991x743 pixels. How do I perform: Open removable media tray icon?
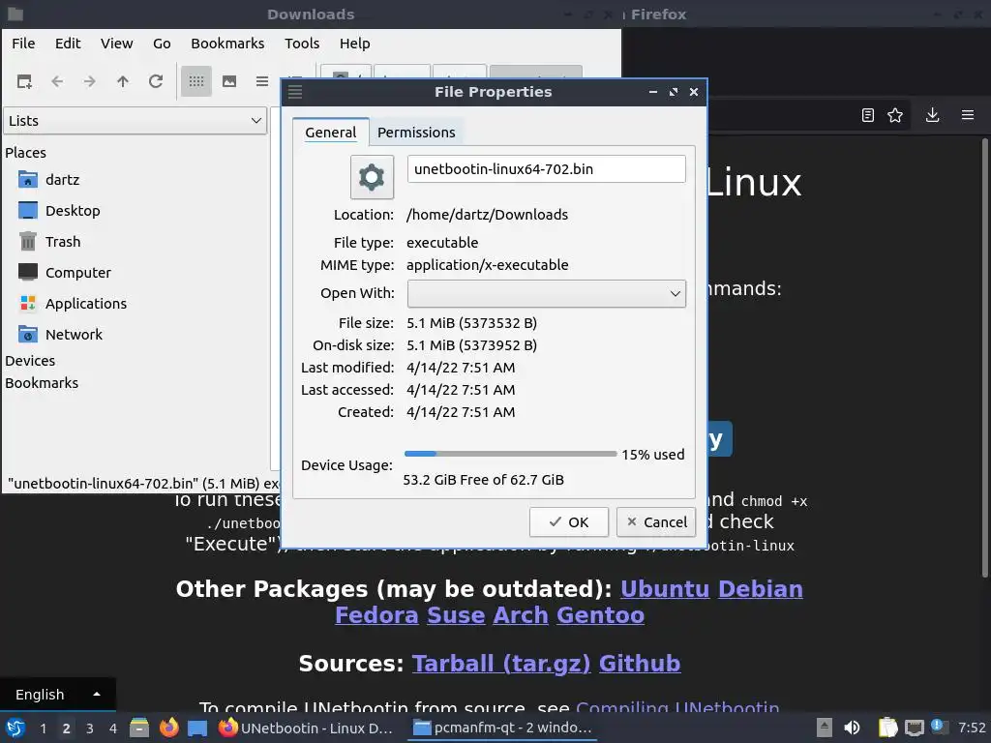coord(824,728)
